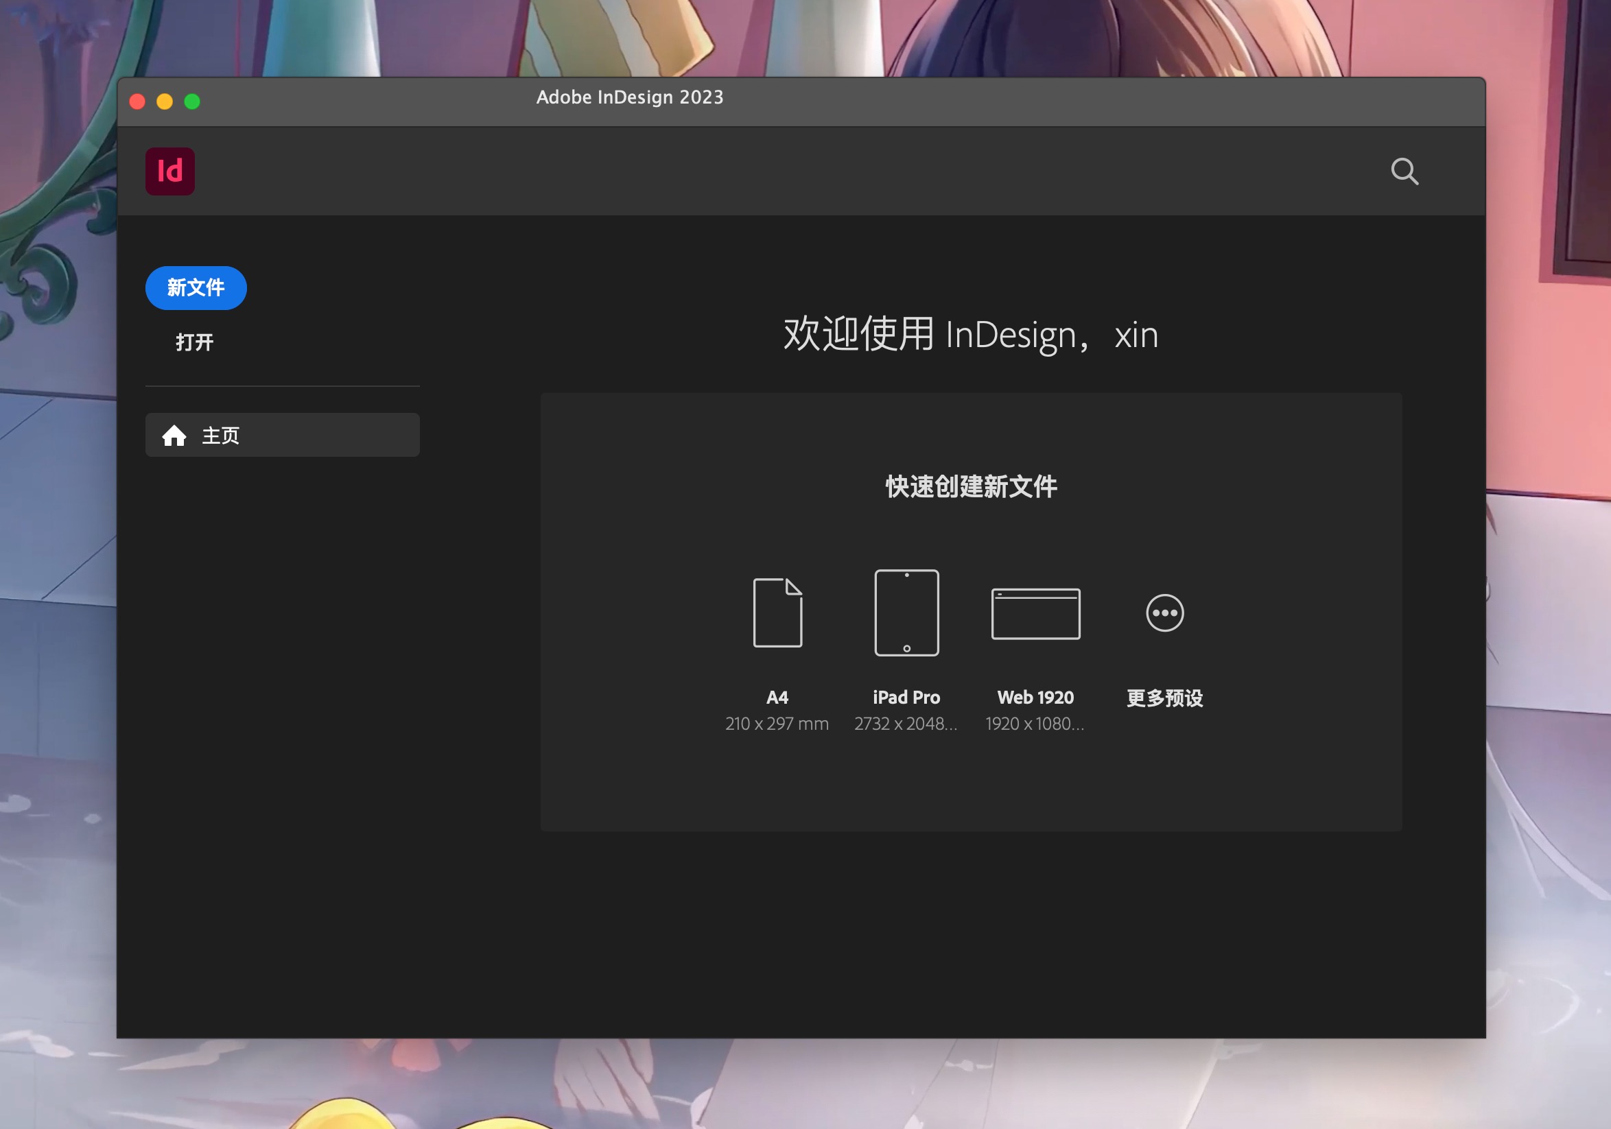The width and height of the screenshot is (1611, 1129).
Task: Click the Web 1920 label text
Action: point(1035,697)
